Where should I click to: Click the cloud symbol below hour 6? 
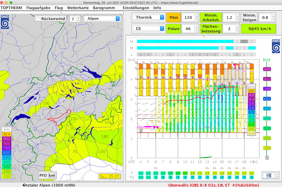click(x=155, y=168)
